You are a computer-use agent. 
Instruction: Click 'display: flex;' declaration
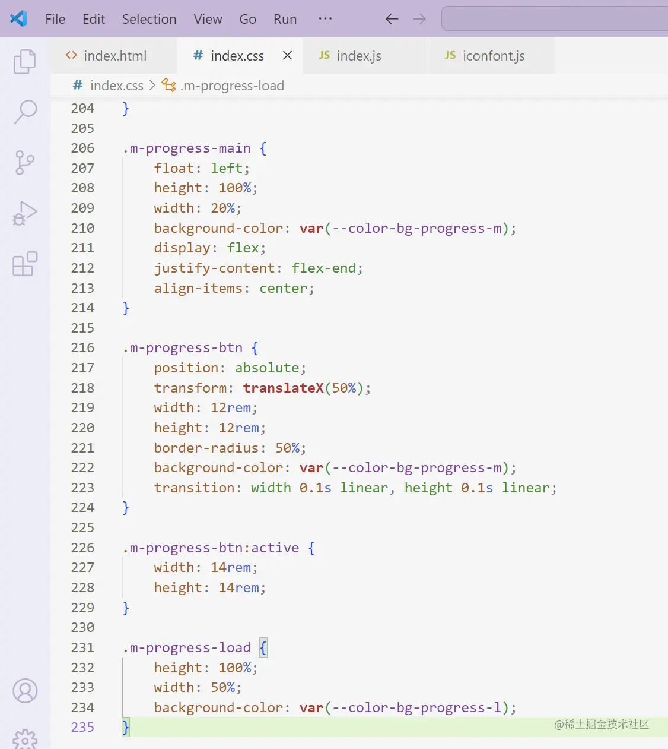(210, 248)
